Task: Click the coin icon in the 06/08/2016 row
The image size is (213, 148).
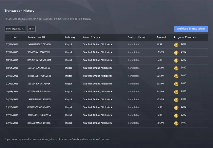Action: click(176, 92)
